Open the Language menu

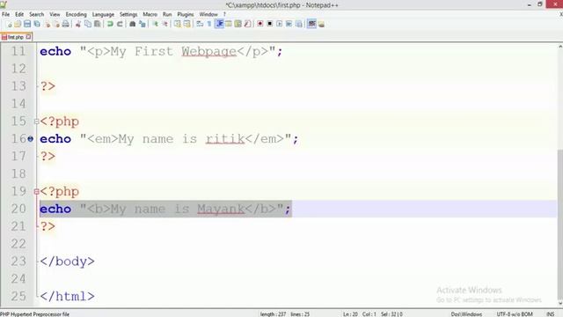click(103, 14)
